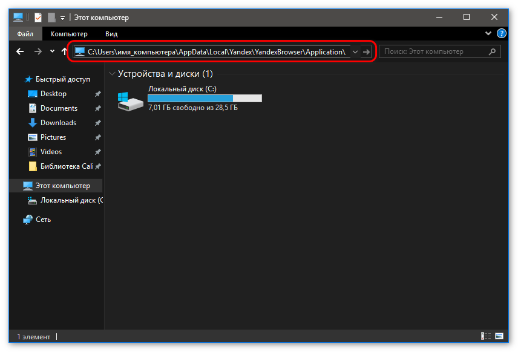Switch to the Вид ribbon tab
This screenshot has height=352, width=518.
111,34
